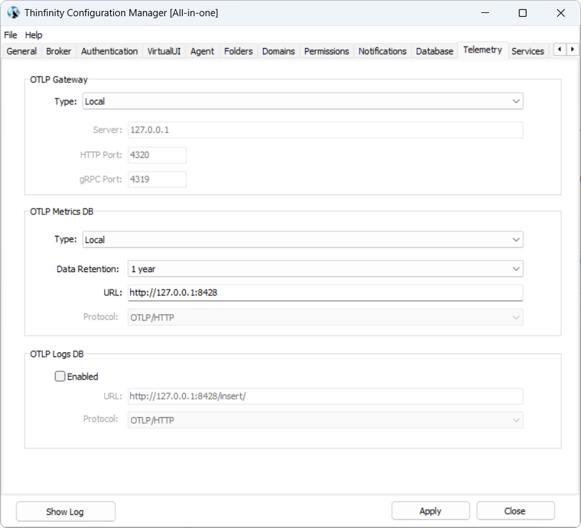Open the File menu

point(10,35)
